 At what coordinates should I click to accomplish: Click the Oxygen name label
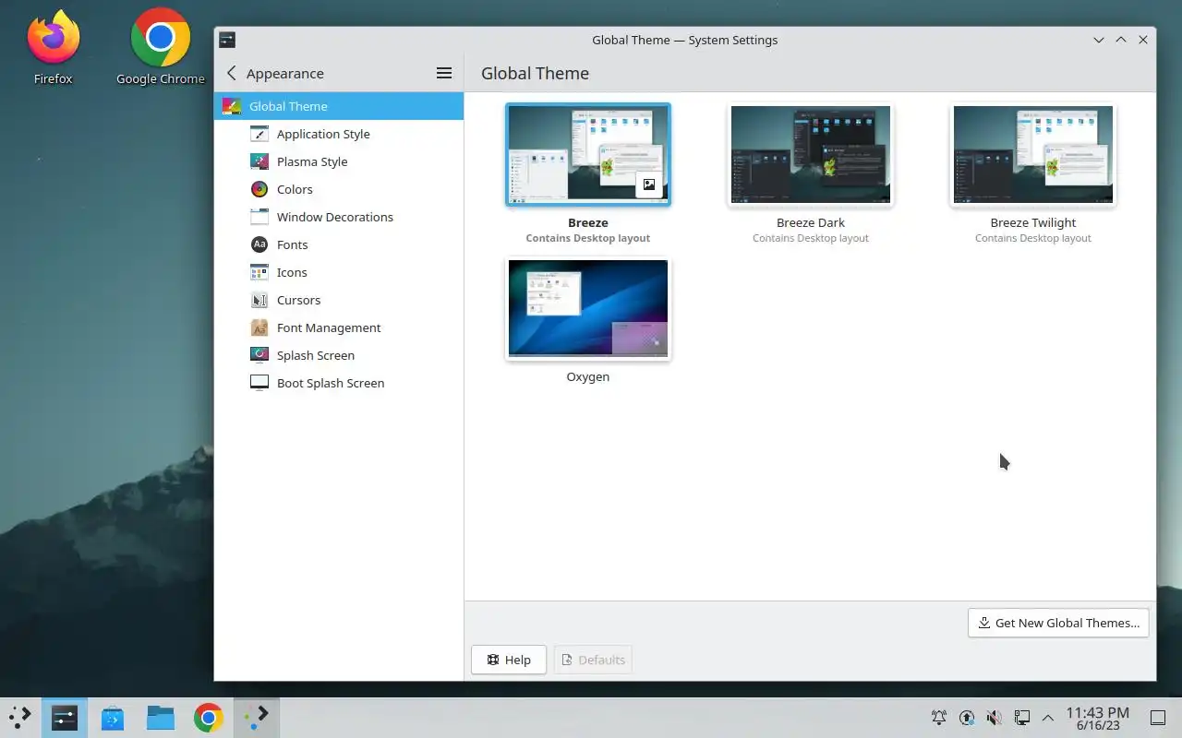coord(588,376)
